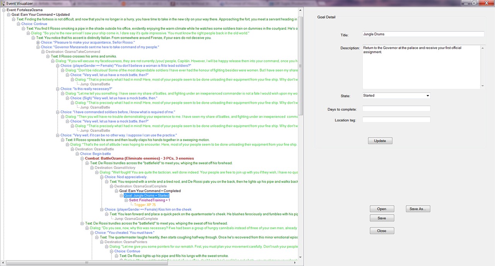Click the tree horizontal scroll-right arrow
The image size is (495, 266).
point(295,263)
